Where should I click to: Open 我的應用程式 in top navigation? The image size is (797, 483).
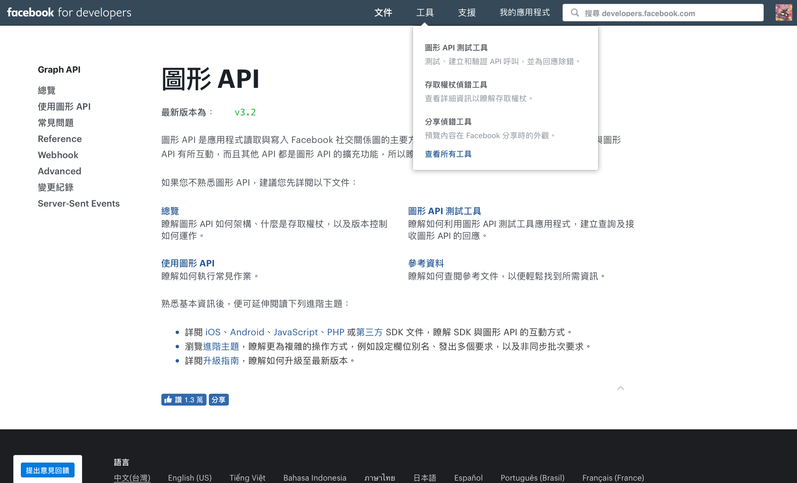coord(525,12)
